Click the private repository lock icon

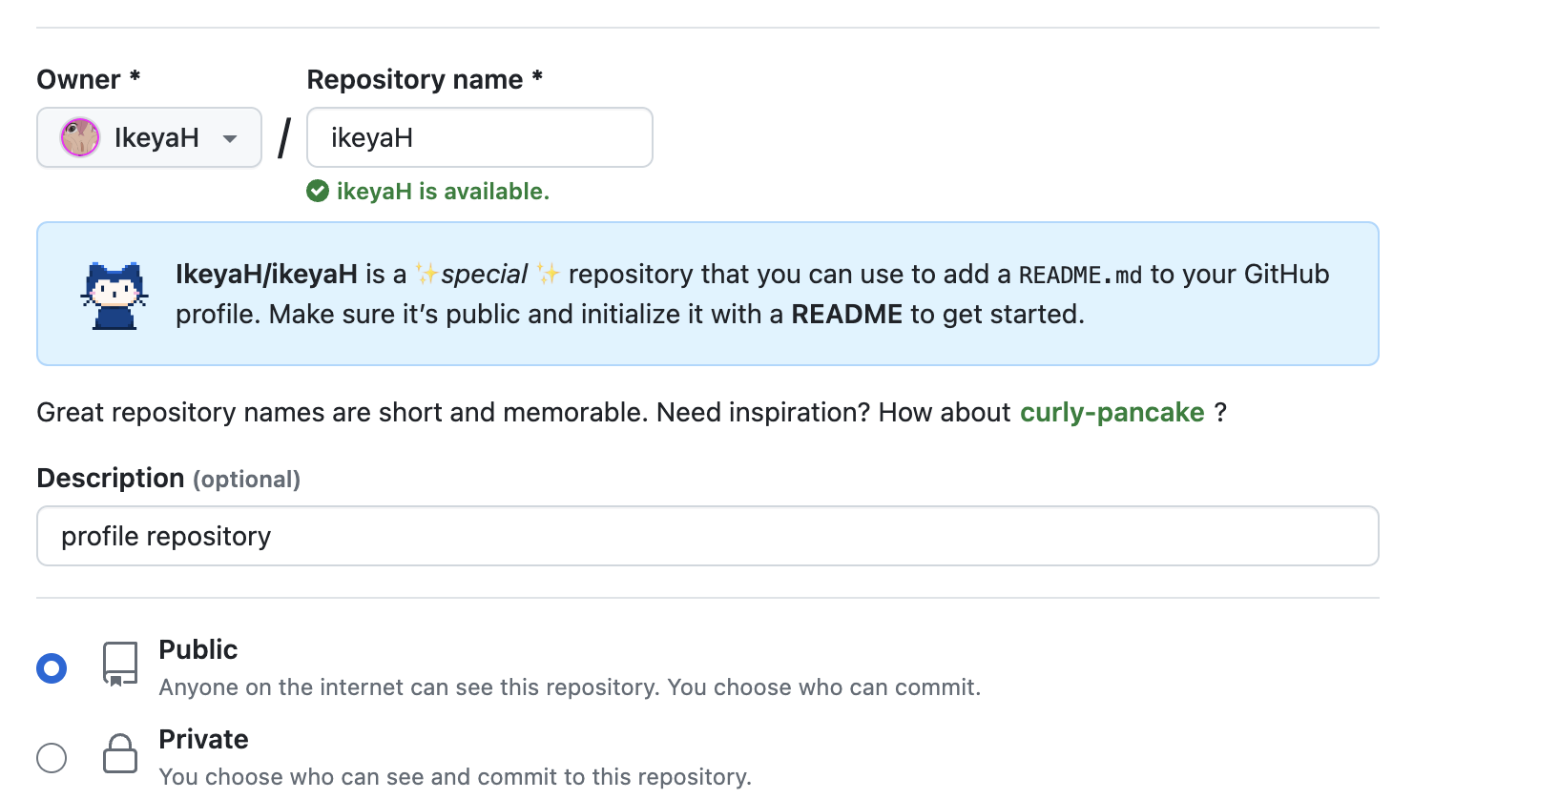[x=120, y=753]
